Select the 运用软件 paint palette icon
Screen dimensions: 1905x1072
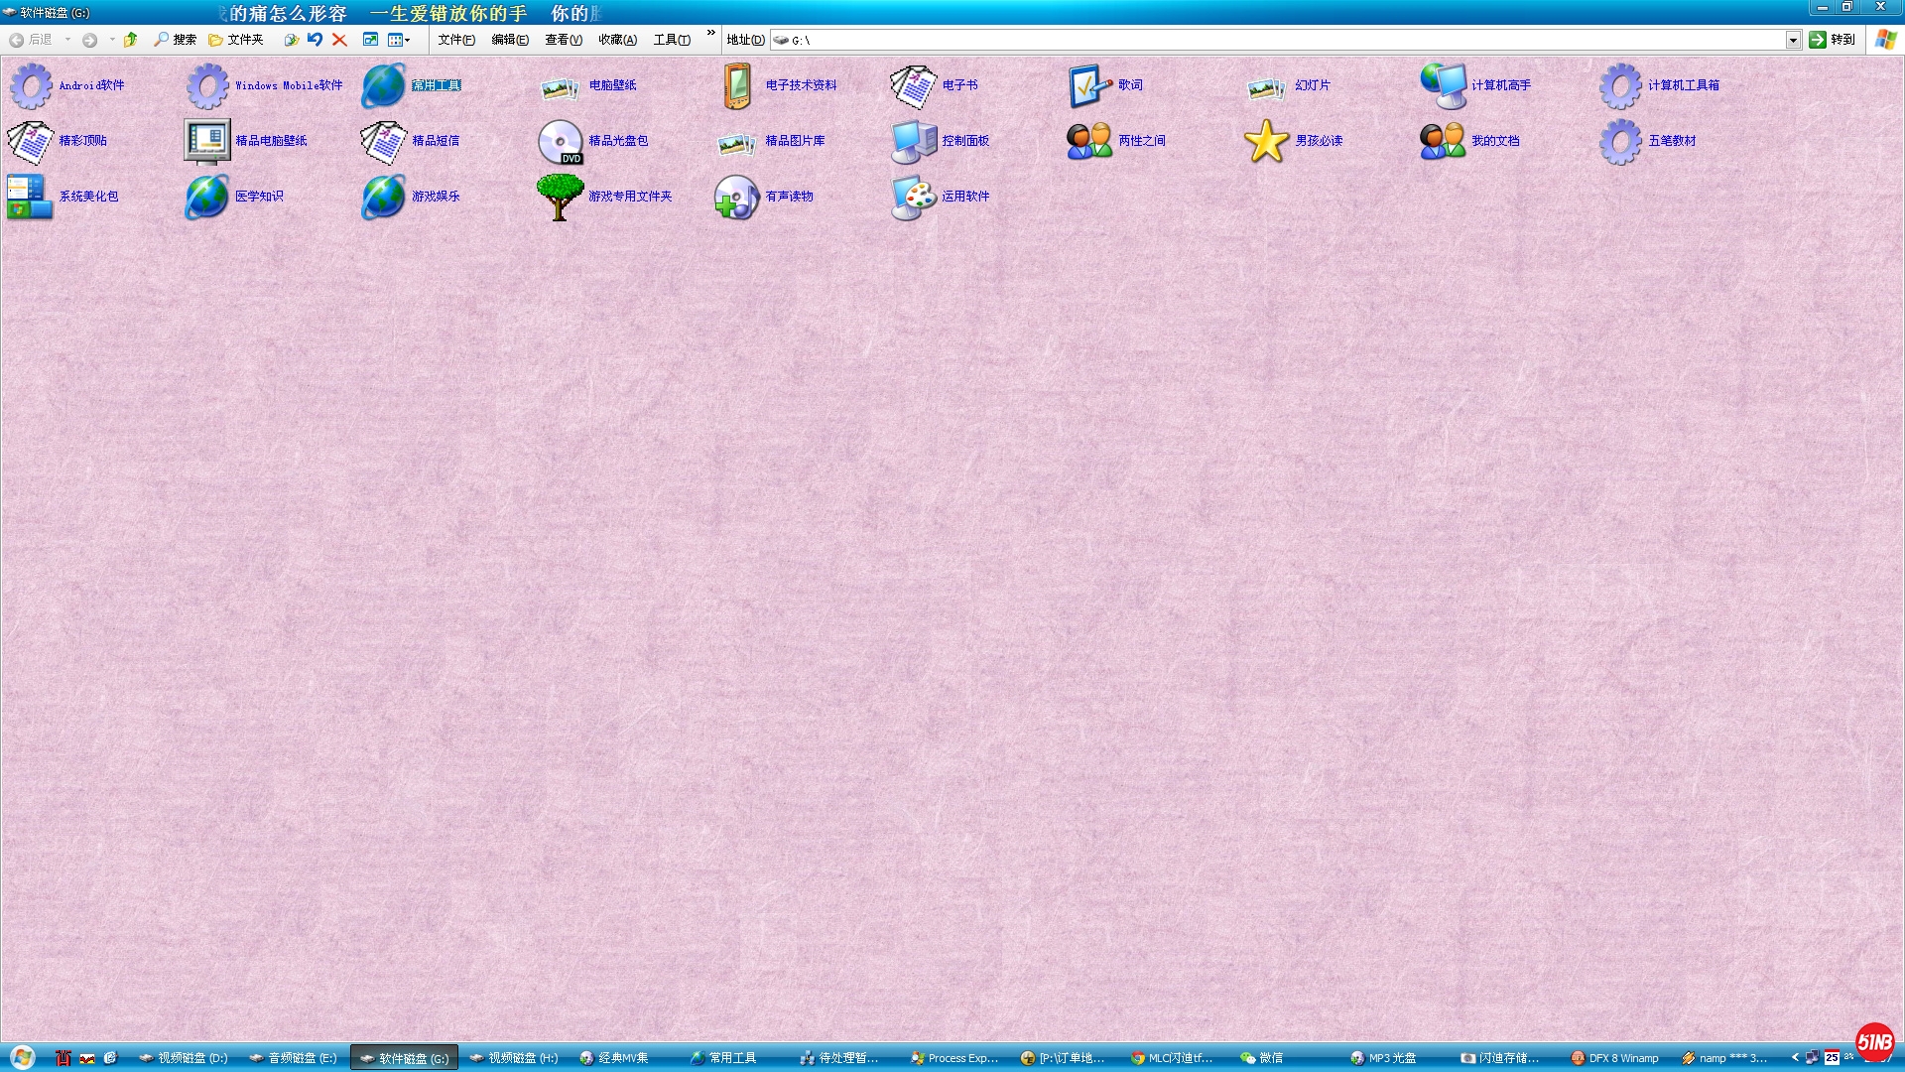pos(914,197)
